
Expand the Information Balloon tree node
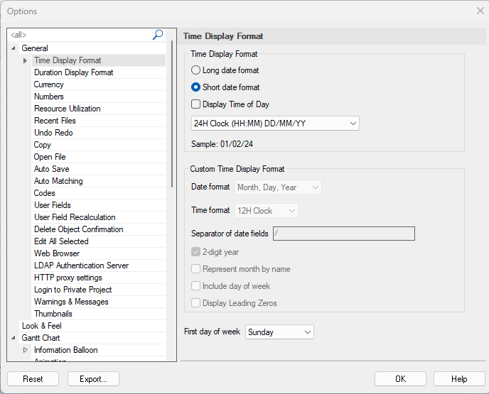click(x=26, y=350)
